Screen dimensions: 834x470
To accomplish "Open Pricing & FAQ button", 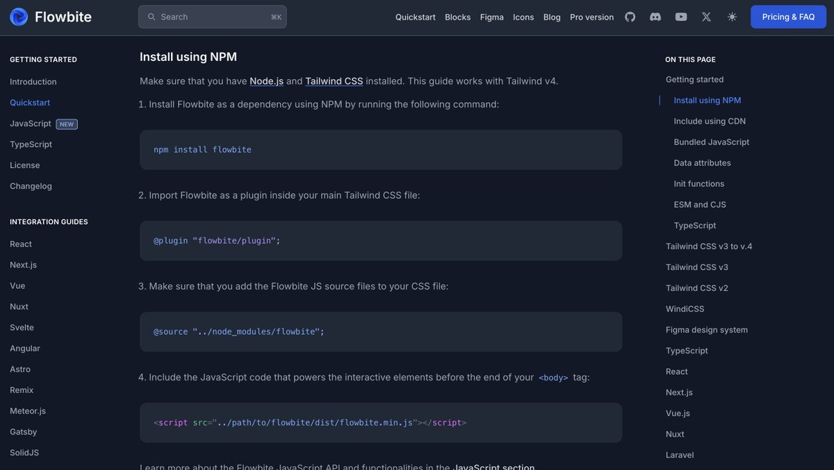I will [788, 17].
